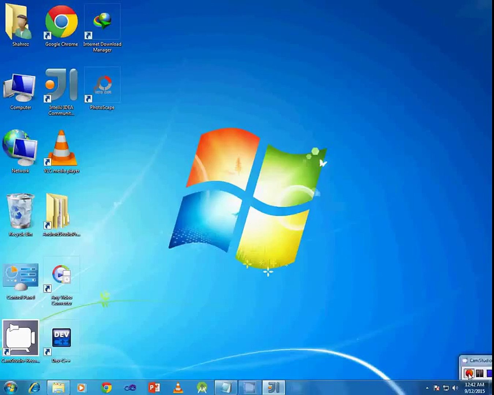Open the Action Center flag icon

coord(436,388)
